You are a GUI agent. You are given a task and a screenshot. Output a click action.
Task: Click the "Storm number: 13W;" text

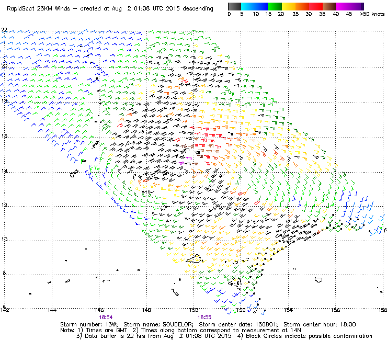point(89,324)
